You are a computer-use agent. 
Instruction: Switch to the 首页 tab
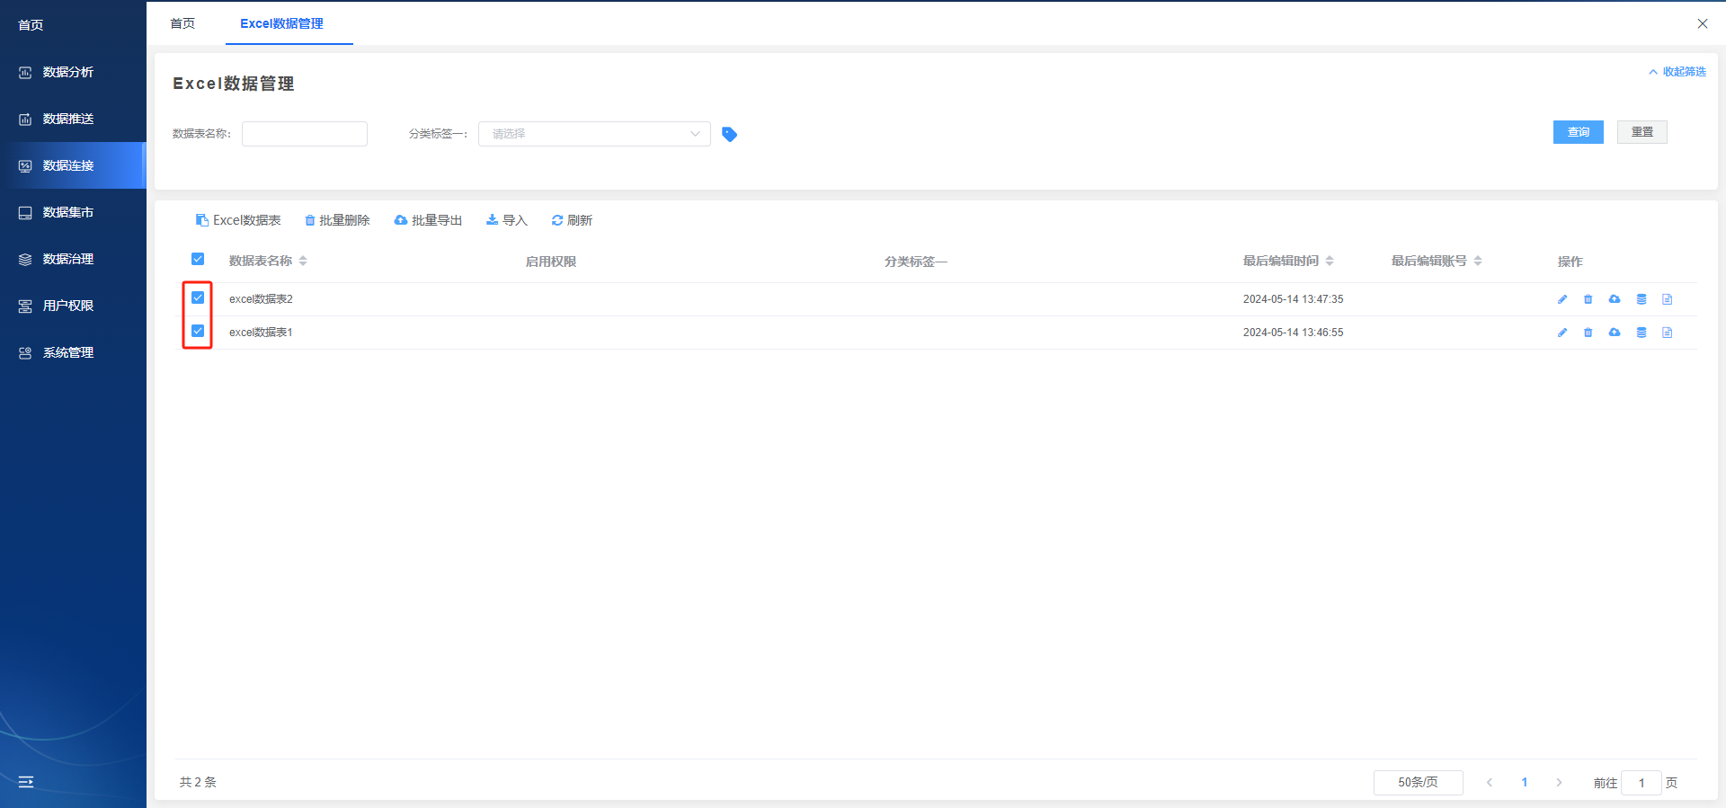pos(182,23)
